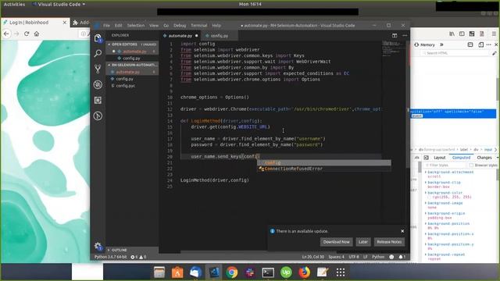Open the Debug view in the activity bar
Screen dimensions: 500x281
pyautogui.click(x=98, y=84)
